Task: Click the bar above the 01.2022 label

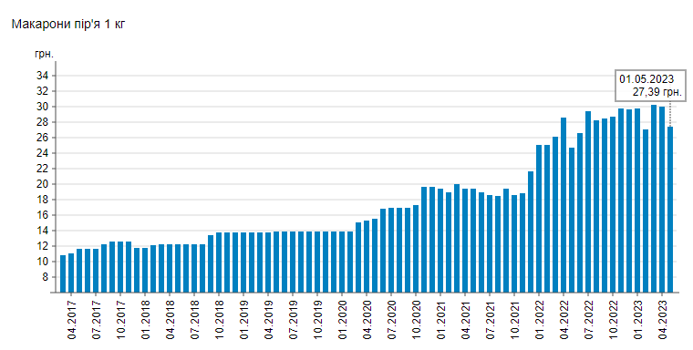Action: coord(539,219)
